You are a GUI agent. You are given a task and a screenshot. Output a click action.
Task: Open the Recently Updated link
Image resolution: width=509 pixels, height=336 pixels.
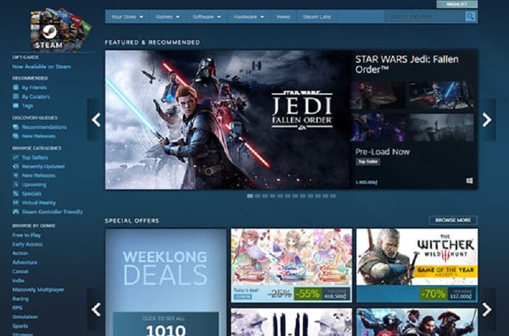43,166
